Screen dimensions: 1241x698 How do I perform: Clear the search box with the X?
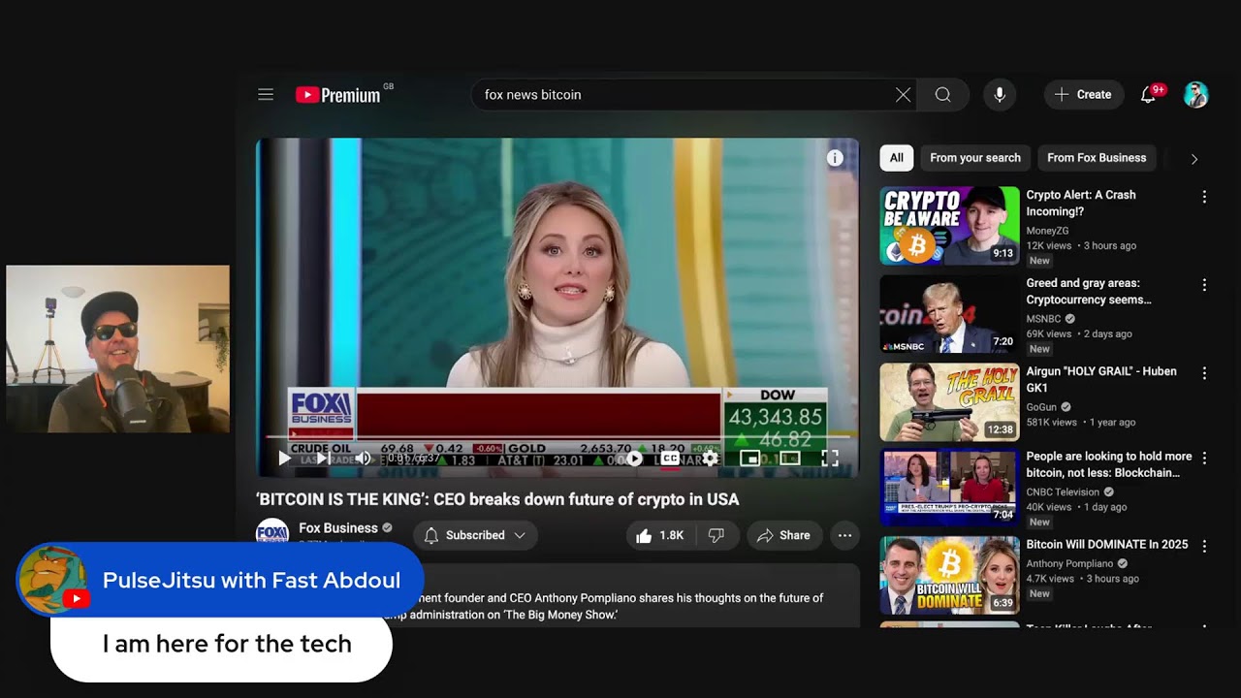[x=903, y=94]
